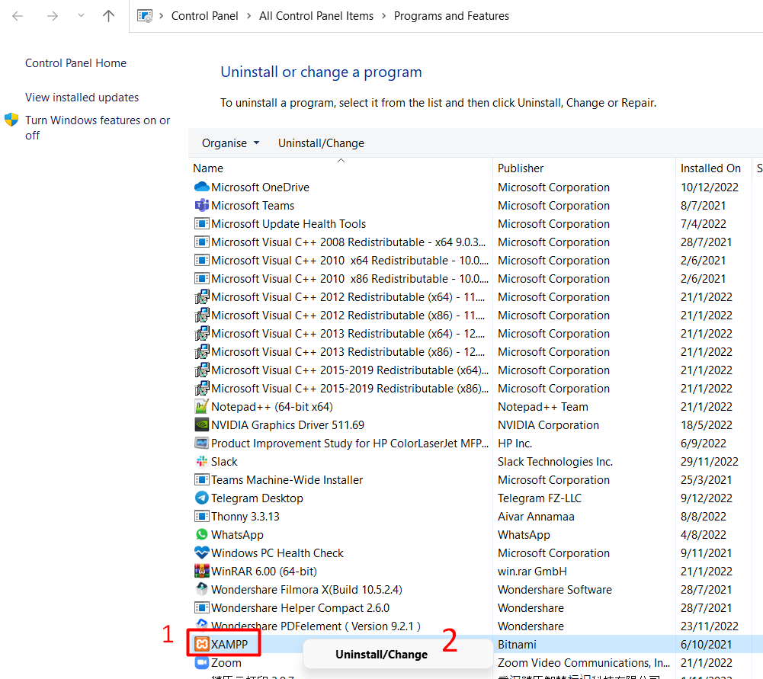Go back using the Back arrow

(x=18, y=16)
